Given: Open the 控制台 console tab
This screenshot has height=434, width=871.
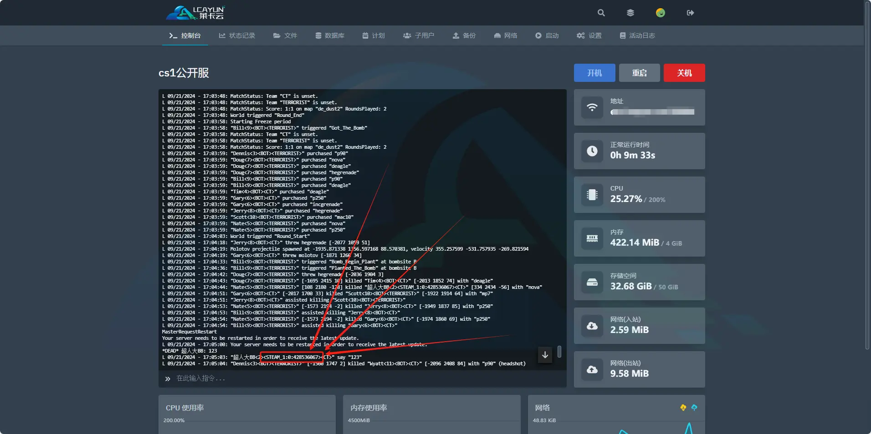Looking at the screenshot, I should [x=185, y=35].
